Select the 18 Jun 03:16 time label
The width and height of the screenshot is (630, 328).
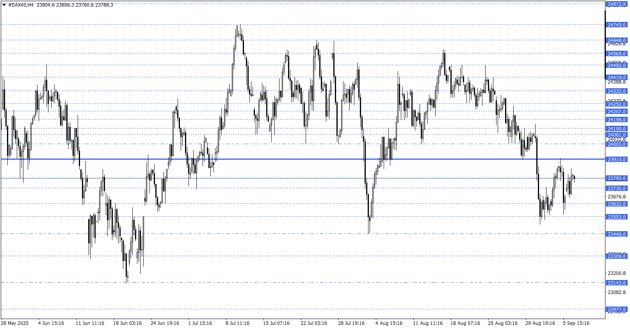127,323
